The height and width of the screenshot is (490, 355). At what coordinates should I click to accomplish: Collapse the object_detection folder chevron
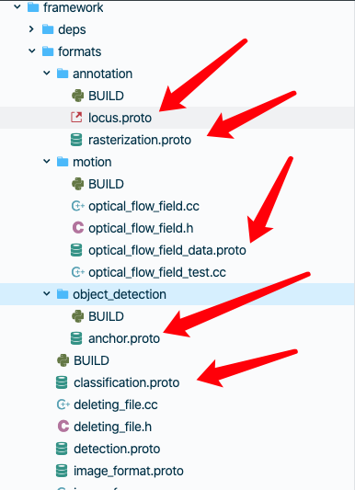point(47,294)
